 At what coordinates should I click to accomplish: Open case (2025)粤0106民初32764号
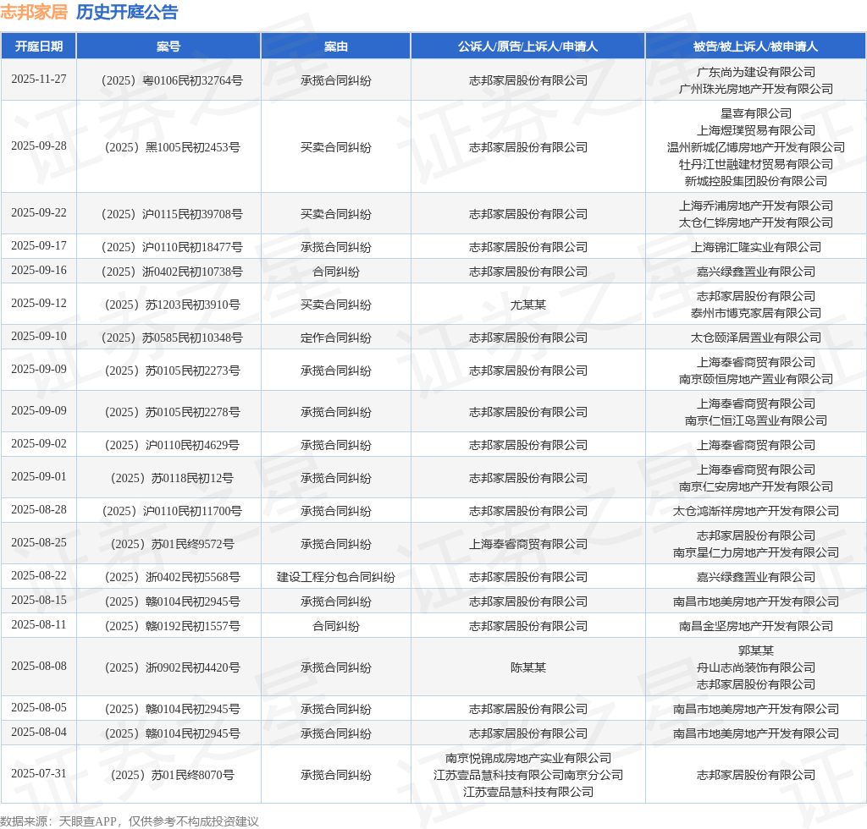pos(172,80)
